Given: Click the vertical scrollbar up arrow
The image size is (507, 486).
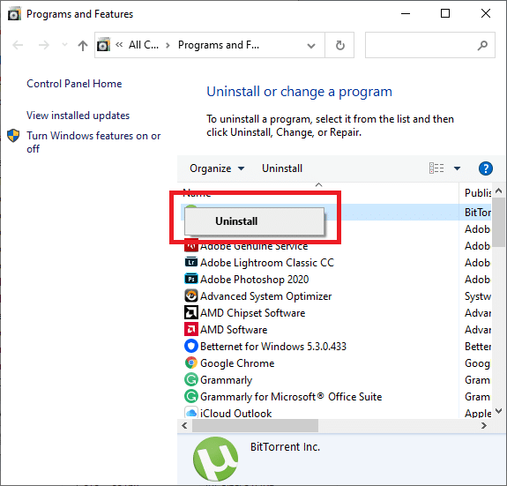Looking at the screenshot, I should [x=498, y=191].
